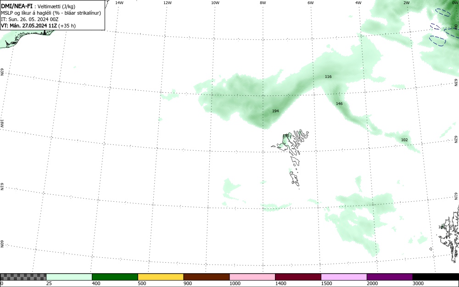Click the 2W longitude label
Screen dimensions: 459x287
(406, 3)
